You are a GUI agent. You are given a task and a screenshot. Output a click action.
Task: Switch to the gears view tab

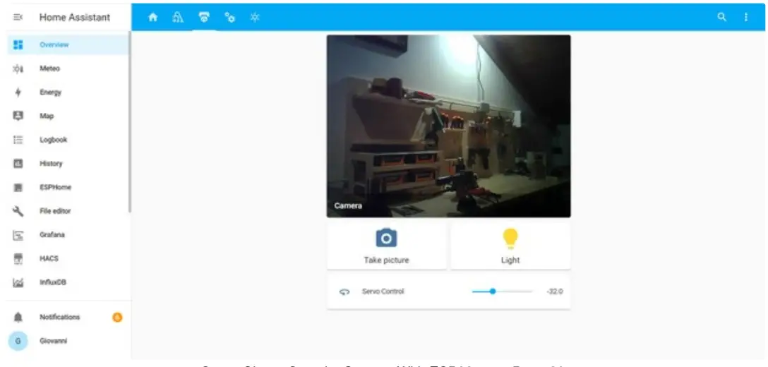[x=229, y=17]
